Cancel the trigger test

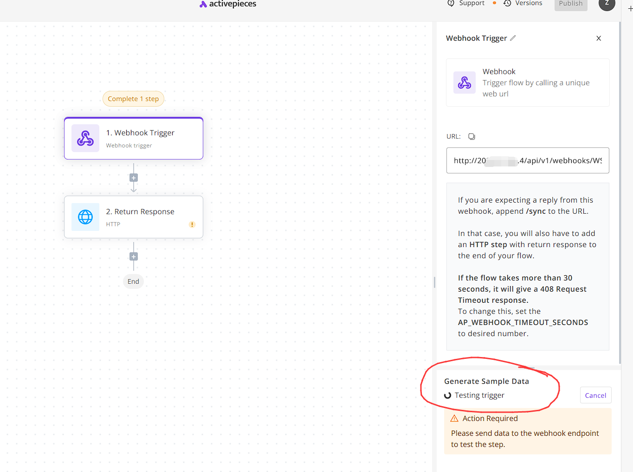click(x=595, y=395)
